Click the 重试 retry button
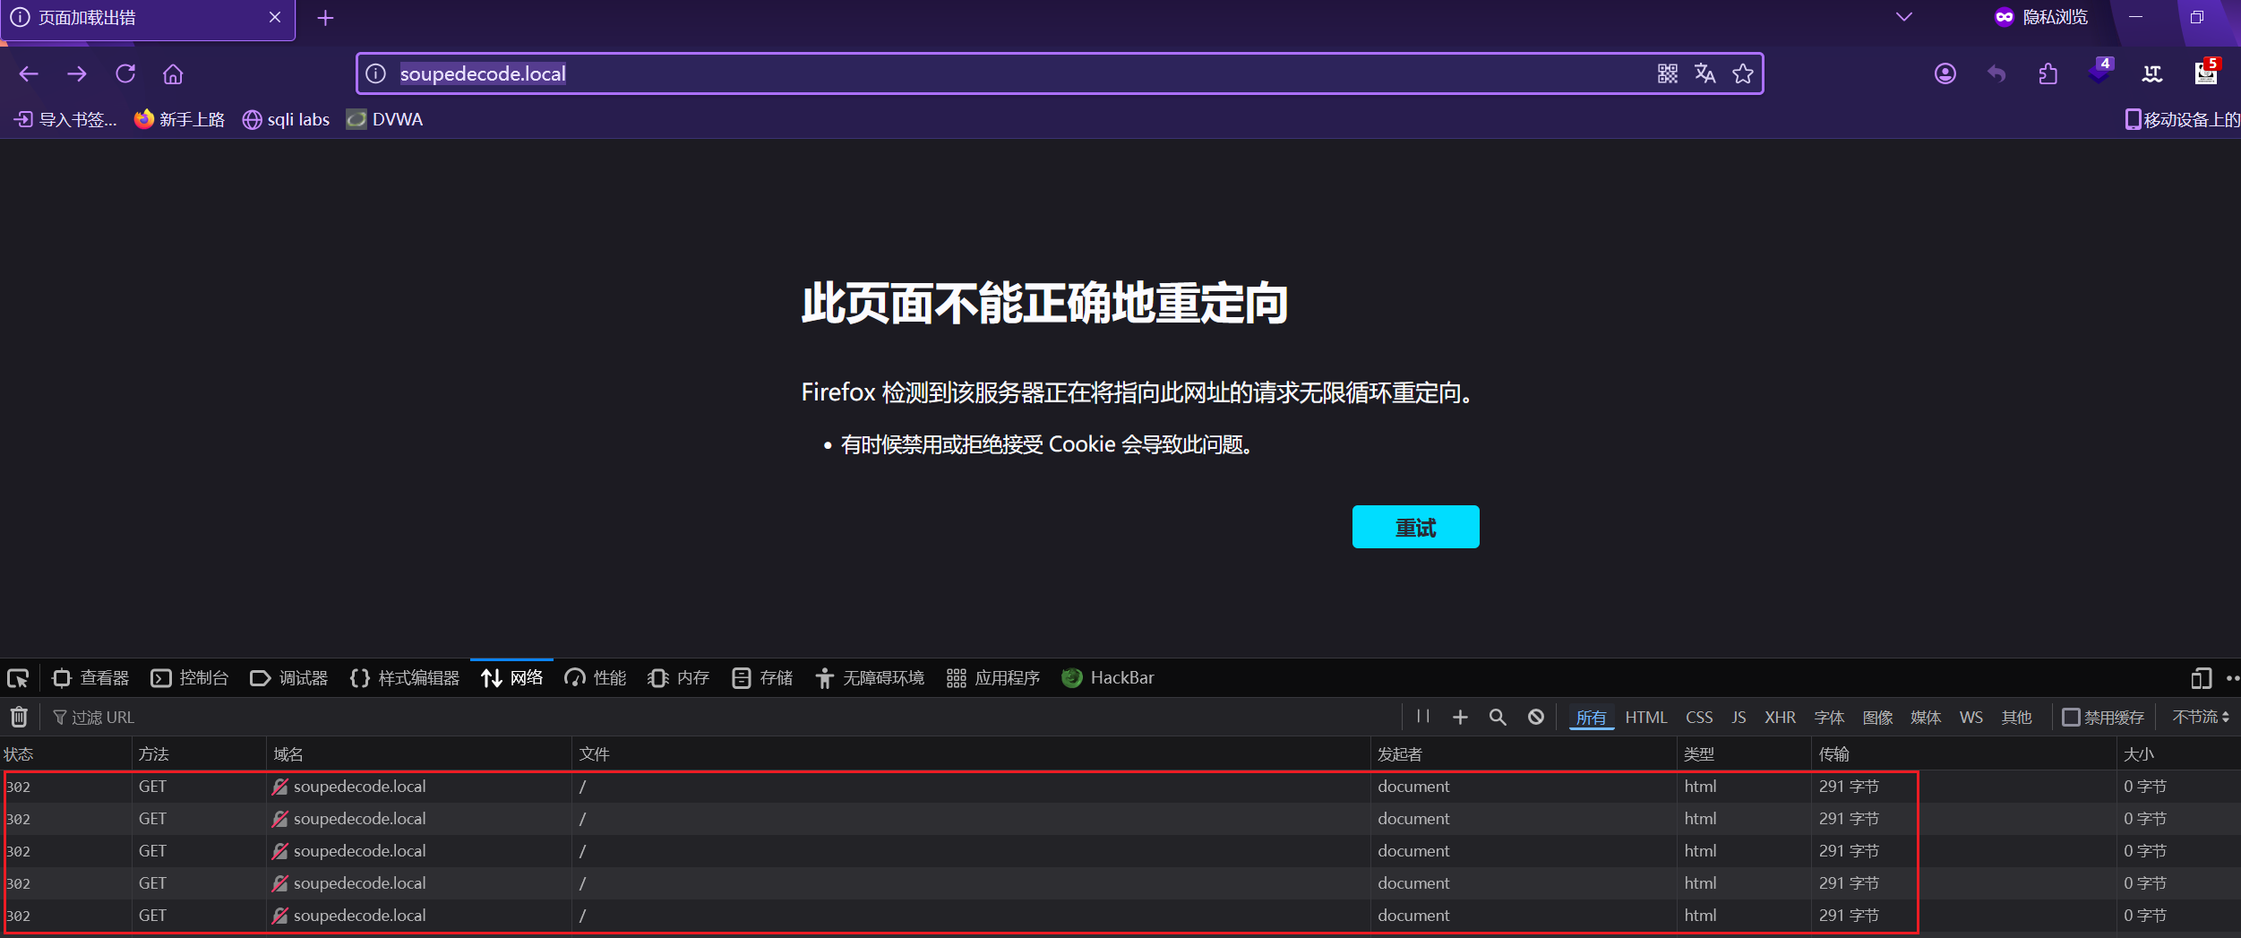 pos(1415,527)
